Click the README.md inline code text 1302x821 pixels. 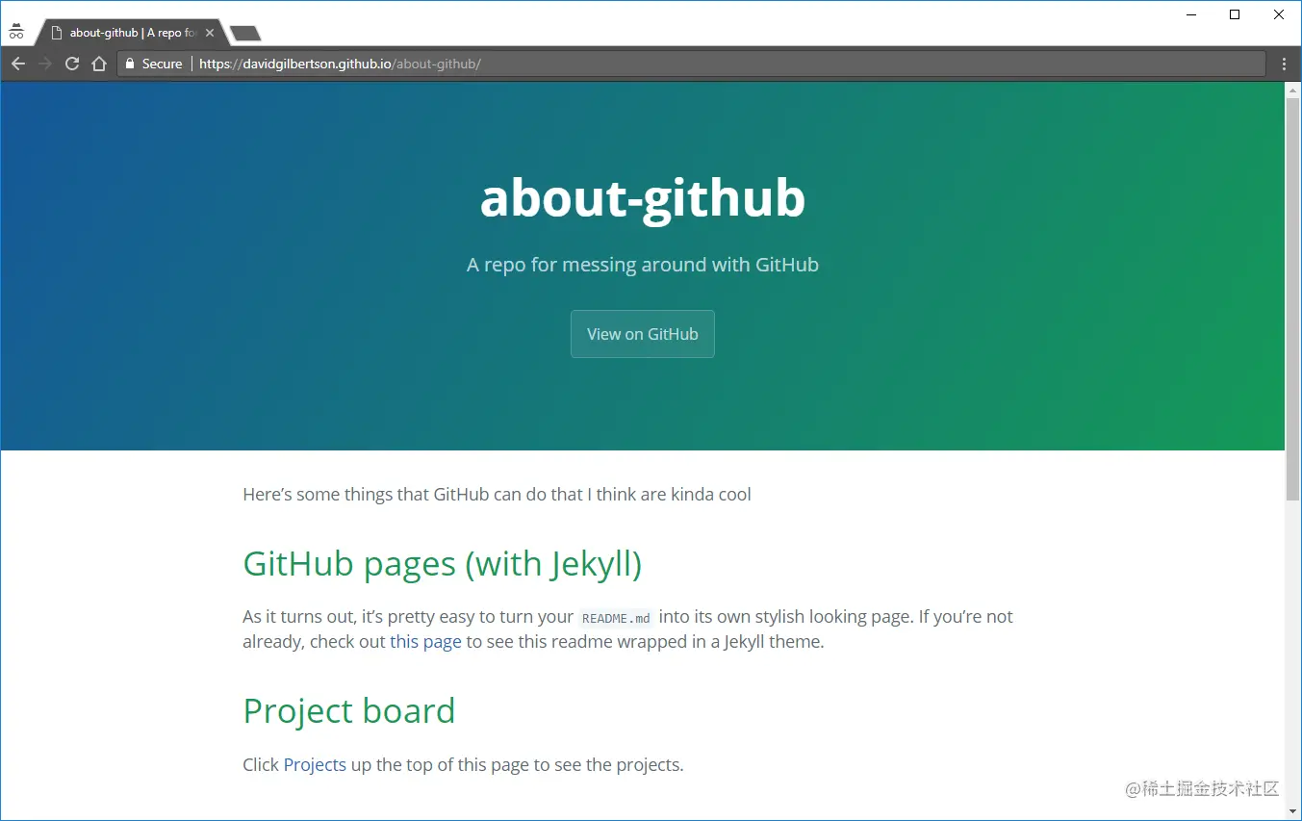[x=616, y=618]
